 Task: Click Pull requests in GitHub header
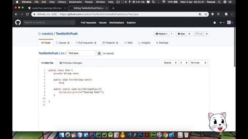point(88,22)
